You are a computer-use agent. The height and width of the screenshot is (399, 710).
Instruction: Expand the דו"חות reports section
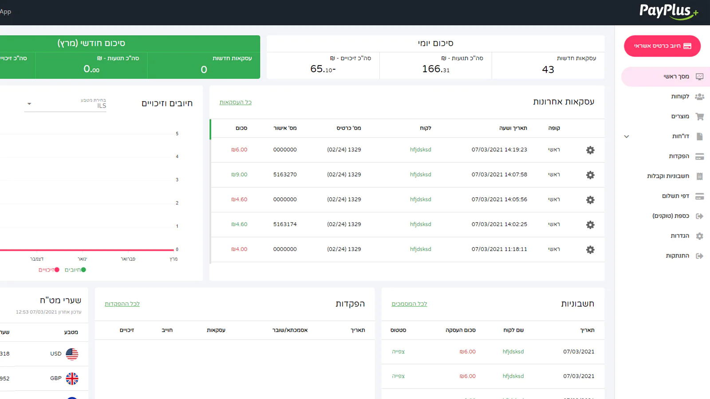pos(626,137)
